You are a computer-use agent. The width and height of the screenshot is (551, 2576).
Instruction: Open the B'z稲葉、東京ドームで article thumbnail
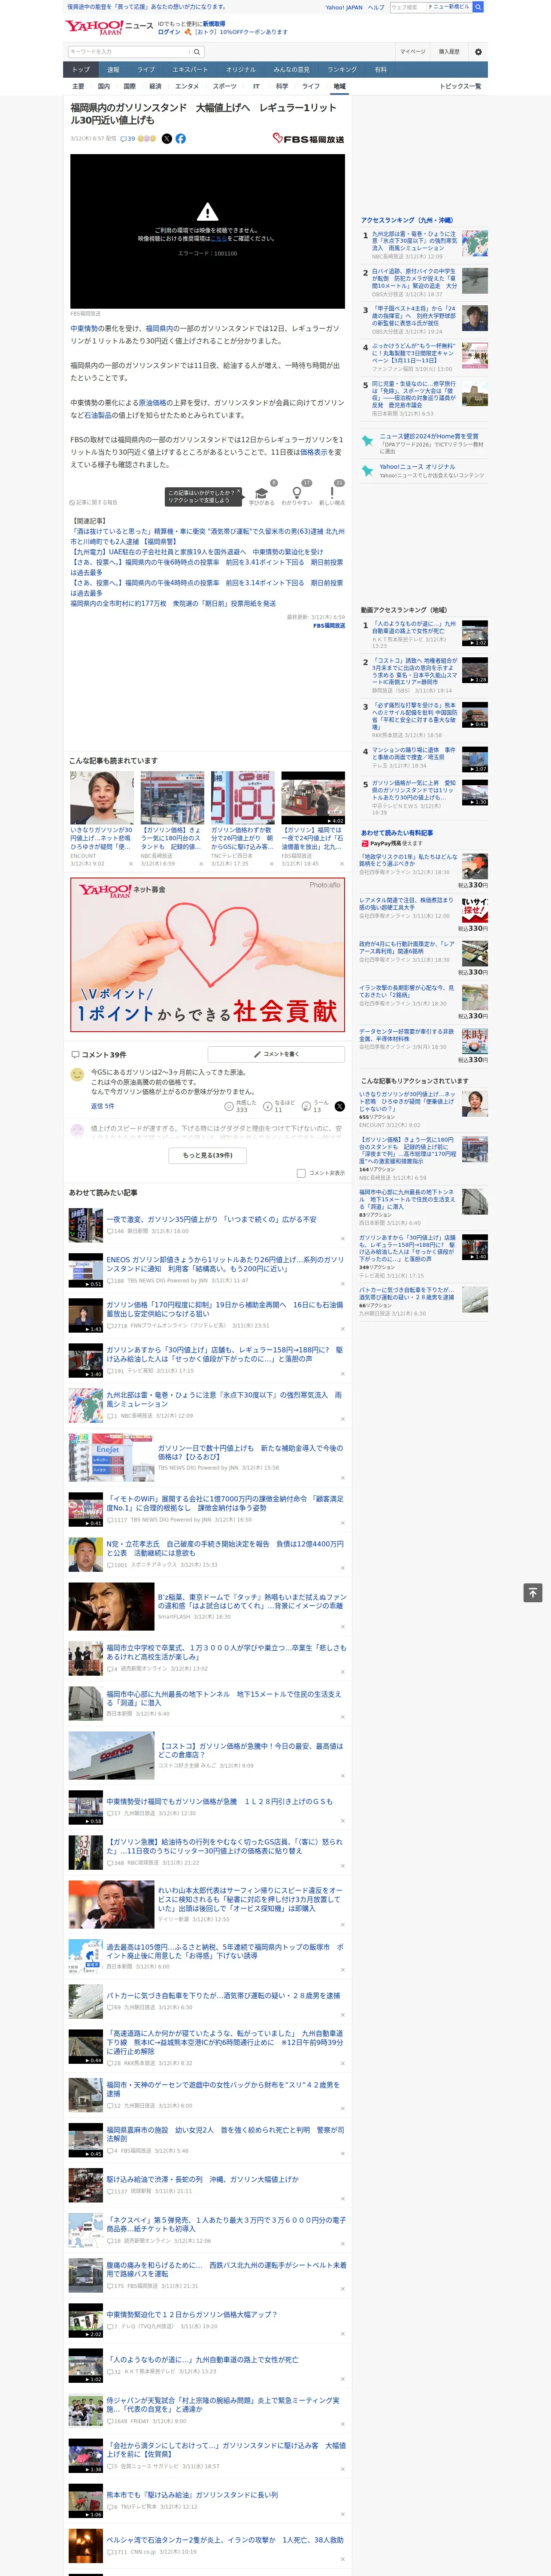click(111, 1607)
